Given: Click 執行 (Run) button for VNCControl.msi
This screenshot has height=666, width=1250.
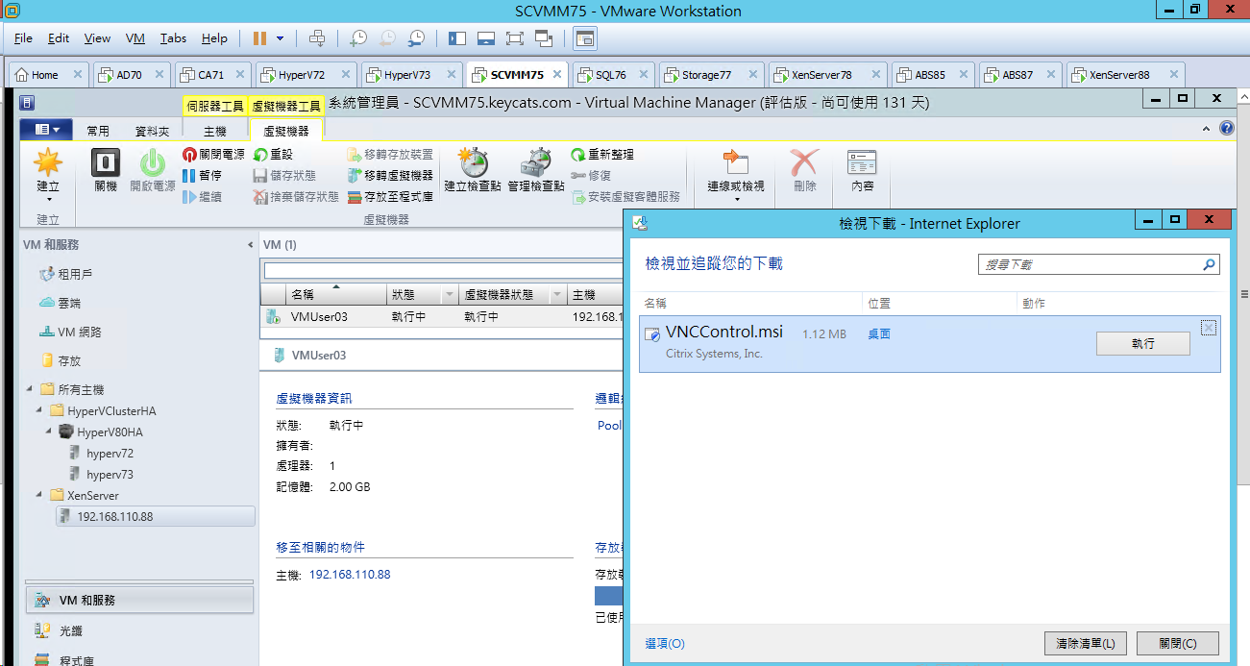Looking at the screenshot, I should 1142,343.
